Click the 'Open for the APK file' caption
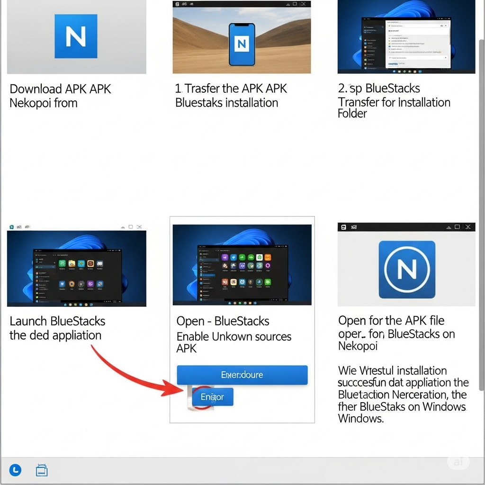 click(x=391, y=321)
